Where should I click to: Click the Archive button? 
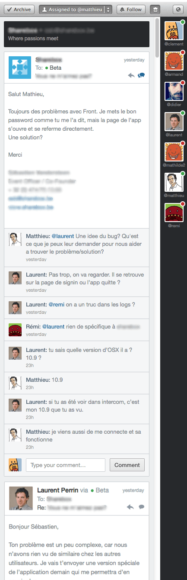coord(19,9)
